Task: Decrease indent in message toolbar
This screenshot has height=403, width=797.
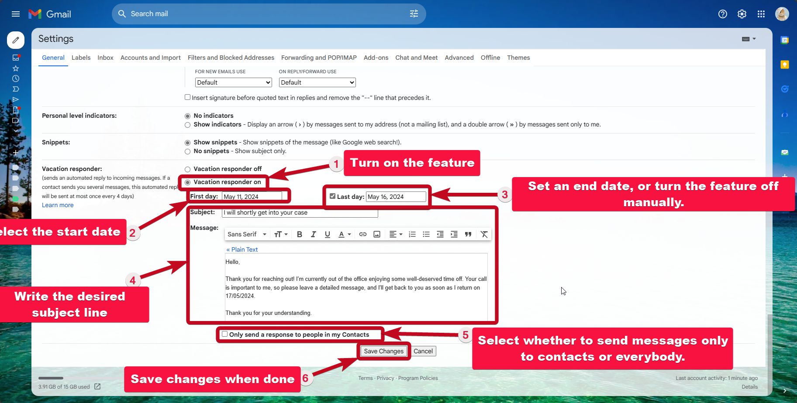Action: [440, 234]
